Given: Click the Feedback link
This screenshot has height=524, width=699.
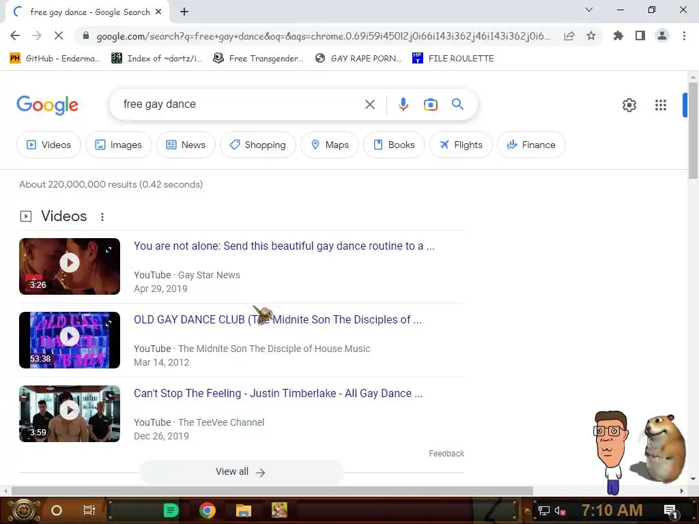Looking at the screenshot, I should [x=446, y=454].
